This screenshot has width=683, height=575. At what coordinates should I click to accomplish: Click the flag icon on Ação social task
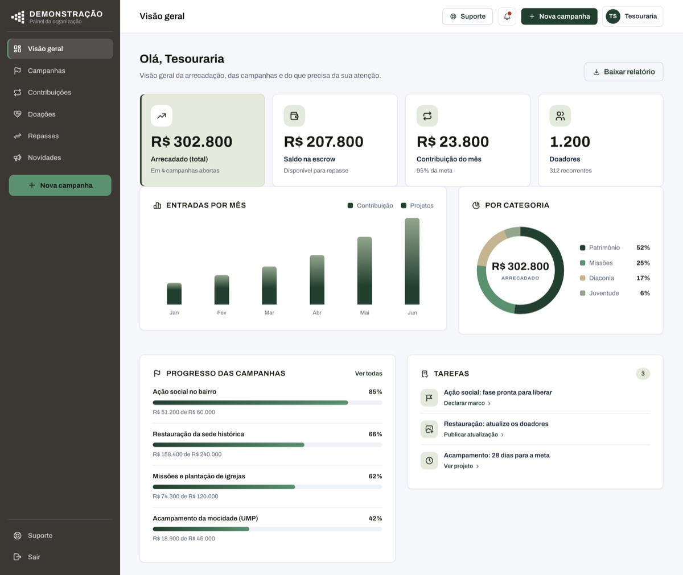[429, 398]
